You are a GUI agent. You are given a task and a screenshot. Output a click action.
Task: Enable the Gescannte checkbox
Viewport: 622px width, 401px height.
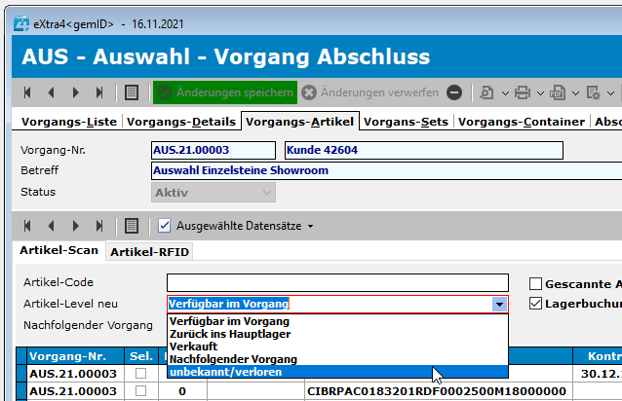(x=535, y=284)
